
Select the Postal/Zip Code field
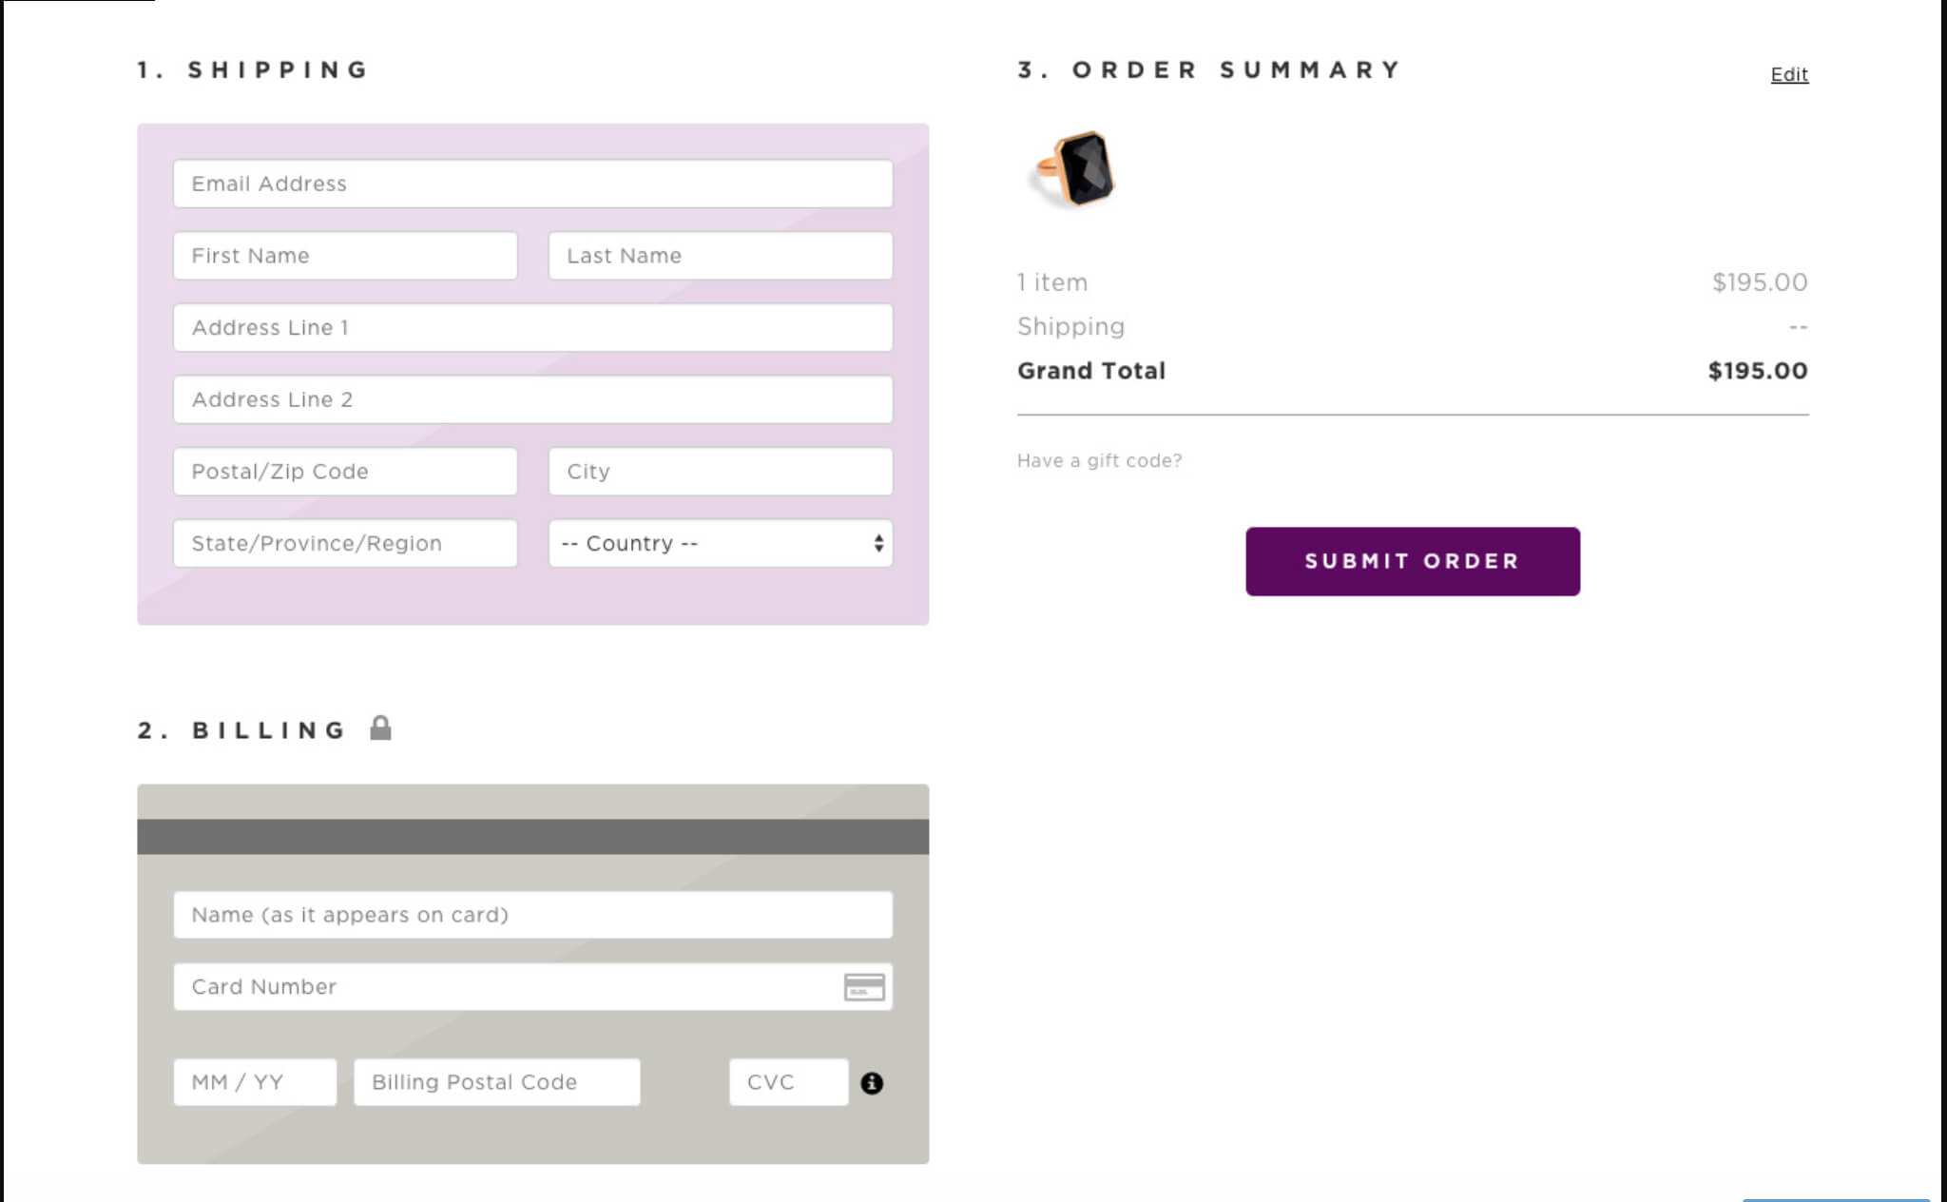(344, 471)
